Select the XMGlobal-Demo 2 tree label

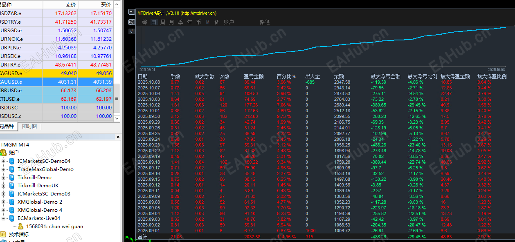point(40,202)
